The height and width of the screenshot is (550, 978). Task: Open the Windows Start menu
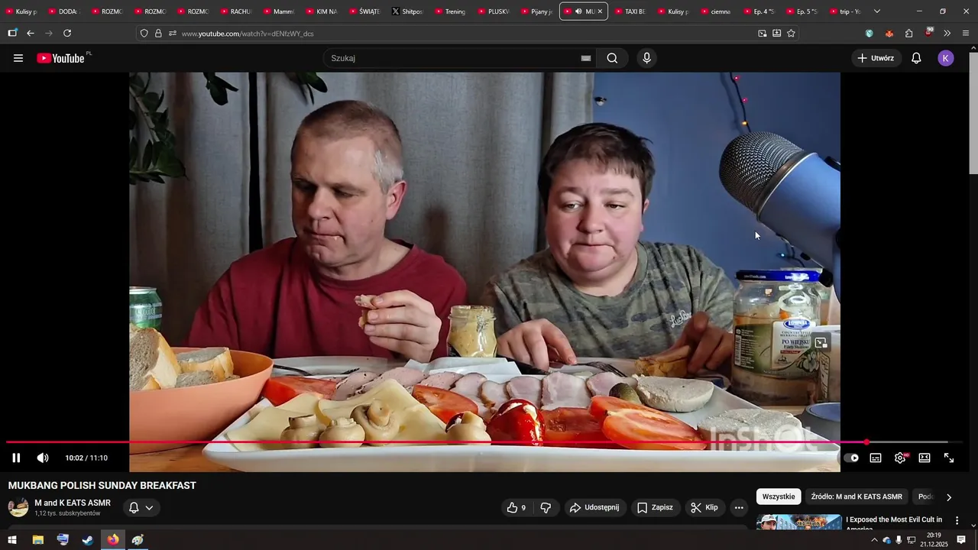tap(12, 540)
